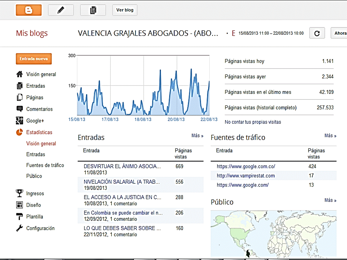Open the Configuración sidebar item

point(40,228)
